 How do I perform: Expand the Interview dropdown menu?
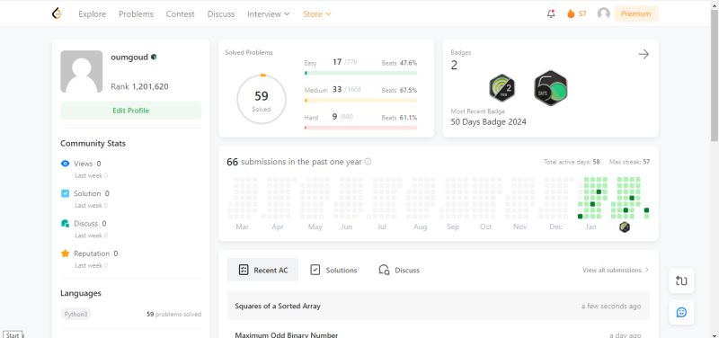pos(268,13)
